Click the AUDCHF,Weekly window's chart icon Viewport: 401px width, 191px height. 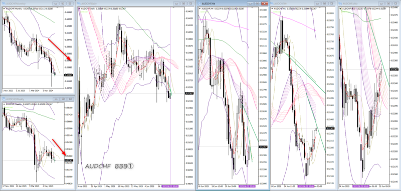[x=4, y=99]
